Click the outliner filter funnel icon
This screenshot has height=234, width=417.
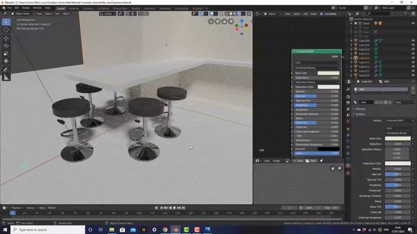(x=406, y=14)
